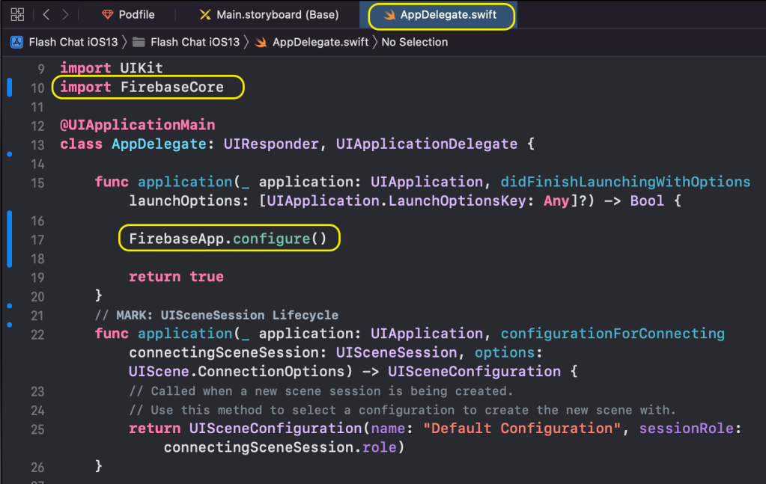
Task: Expand AppDelegate.swift breadcrumb file list
Action: 320,42
